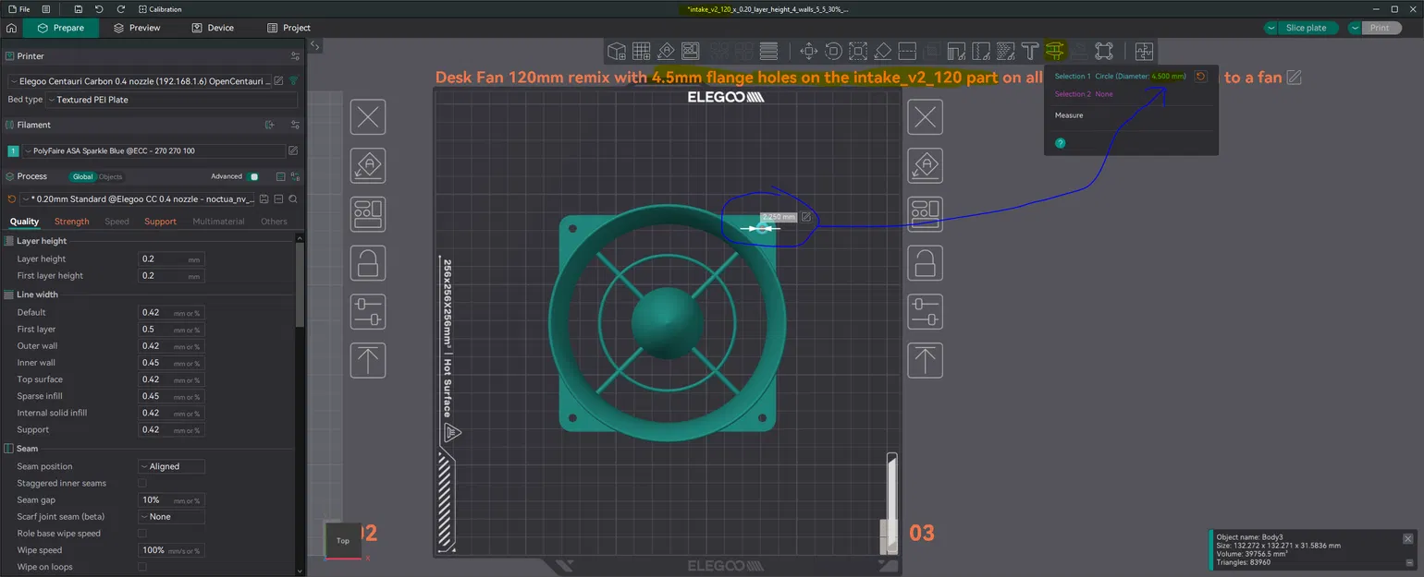Select the Add object cube tool

coord(617,51)
